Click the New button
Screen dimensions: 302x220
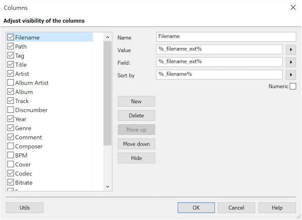[x=136, y=101]
